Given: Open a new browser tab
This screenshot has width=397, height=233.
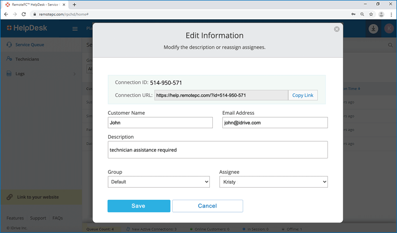Looking at the screenshot, I should click(x=88, y=4).
